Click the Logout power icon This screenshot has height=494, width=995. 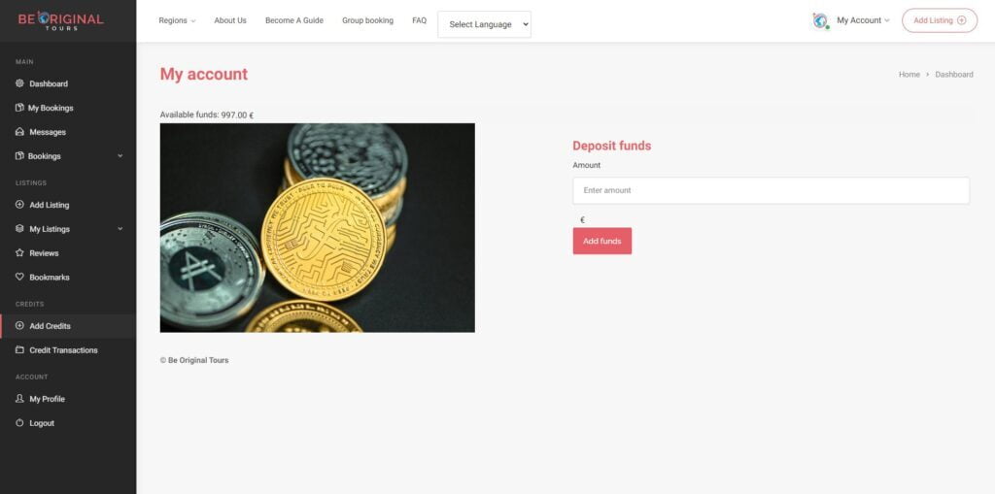[19, 423]
